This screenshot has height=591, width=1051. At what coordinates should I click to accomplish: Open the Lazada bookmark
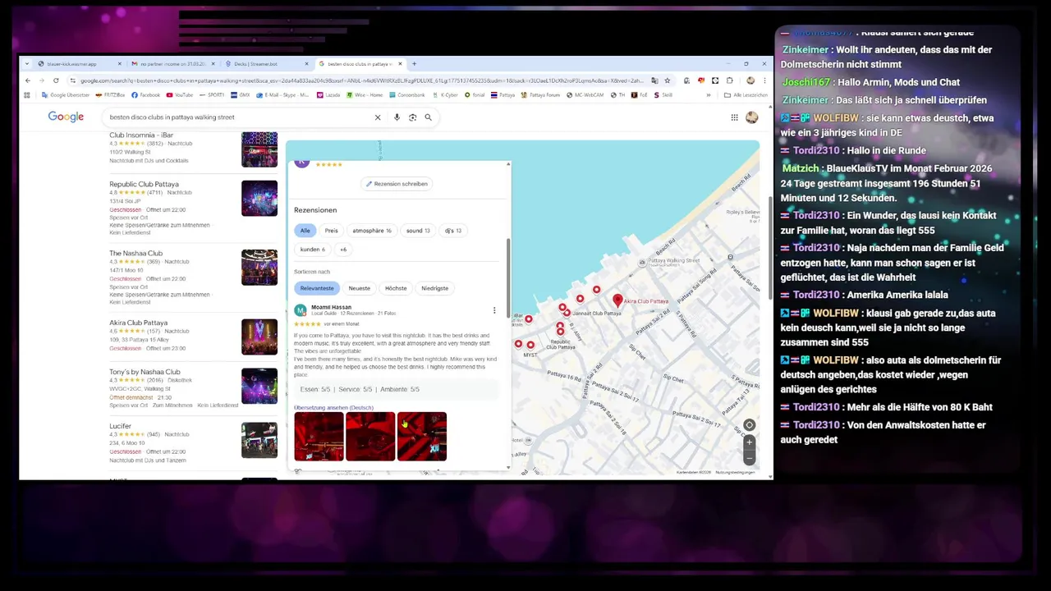pyautogui.click(x=328, y=95)
